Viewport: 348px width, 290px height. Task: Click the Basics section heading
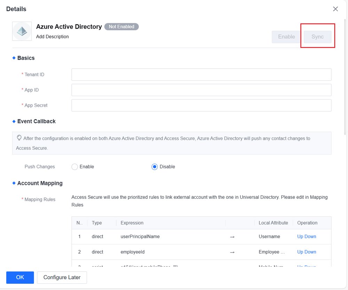click(26, 58)
